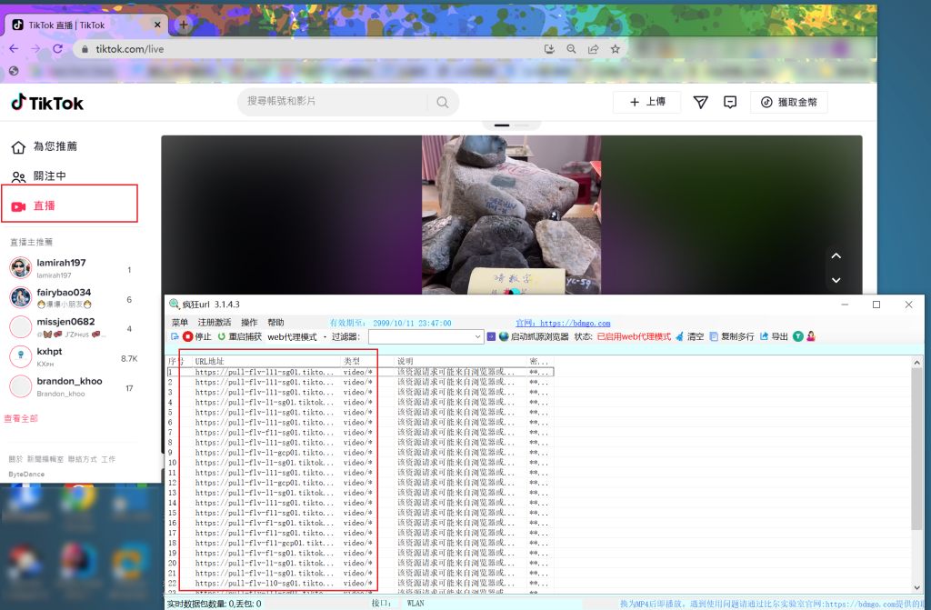Click the share page icon in address bar
This screenshot has width=931, height=610.
pyautogui.click(x=593, y=49)
